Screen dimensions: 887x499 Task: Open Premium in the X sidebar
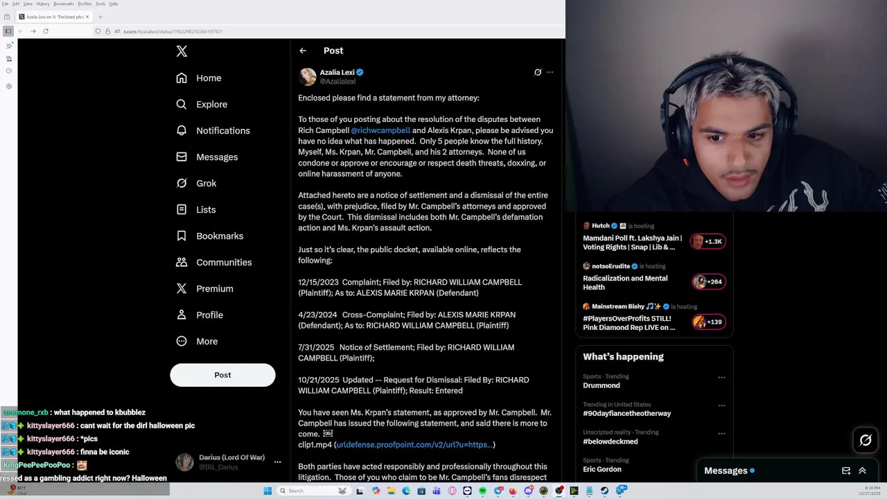click(204, 289)
